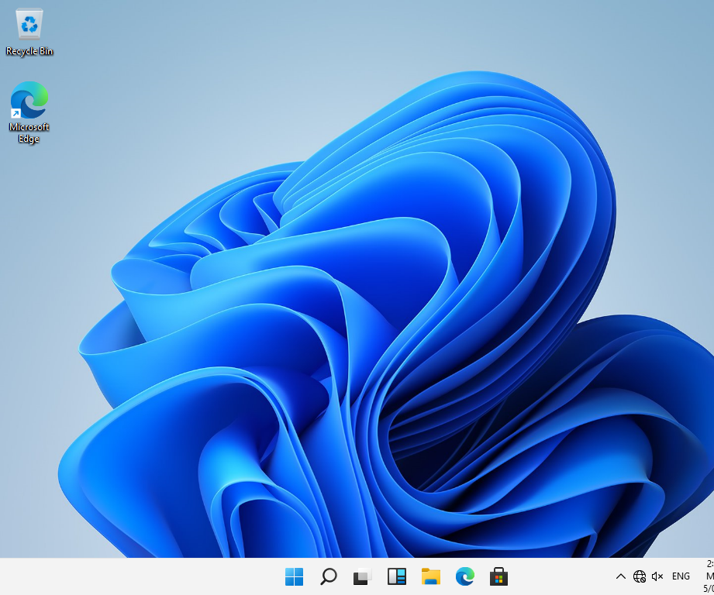Viewport: 714px width, 595px height.
Task: Select the Microsoft Edge desktop shortcut
Action: pyautogui.click(x=29, y=101)
